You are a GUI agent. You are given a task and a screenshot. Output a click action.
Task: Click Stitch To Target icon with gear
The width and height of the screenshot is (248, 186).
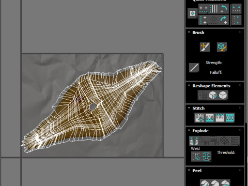[x=199, y=118]
